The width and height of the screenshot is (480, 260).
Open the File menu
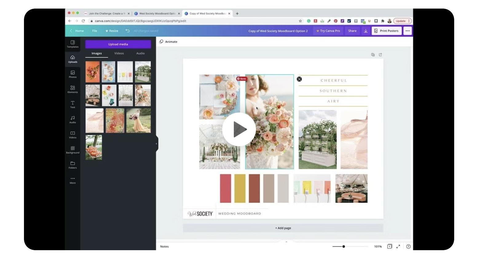[94, 31]
